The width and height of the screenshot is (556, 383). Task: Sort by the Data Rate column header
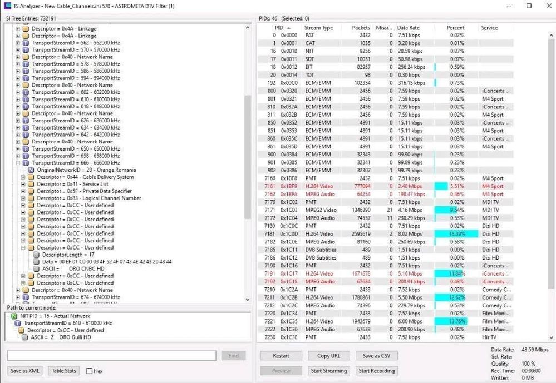point(408,28)
